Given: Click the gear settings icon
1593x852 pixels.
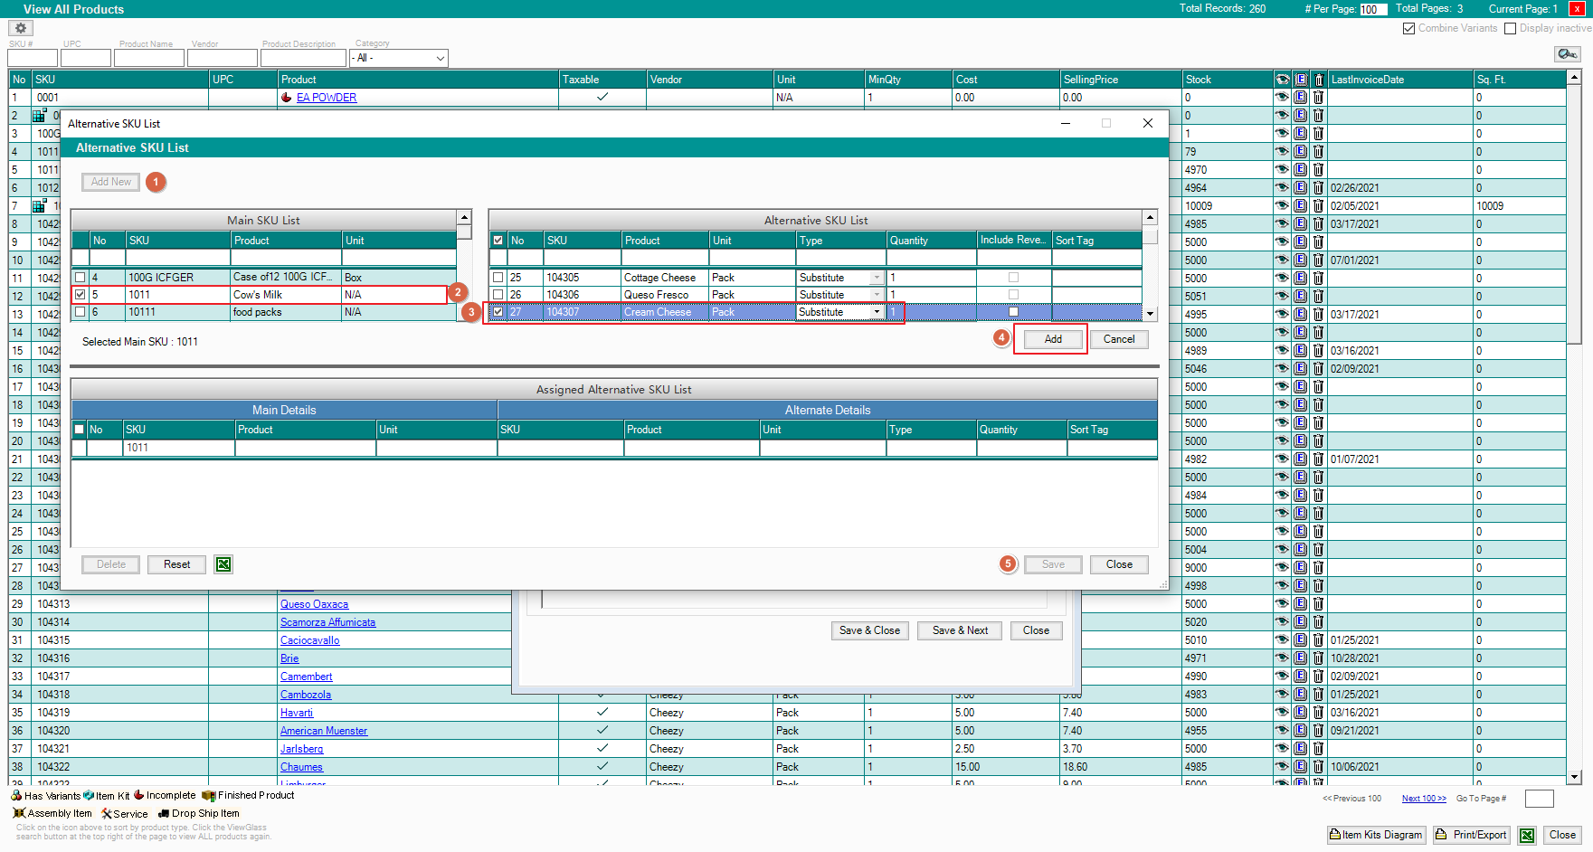Looking at the screenshot, I should tap(21, 28).
